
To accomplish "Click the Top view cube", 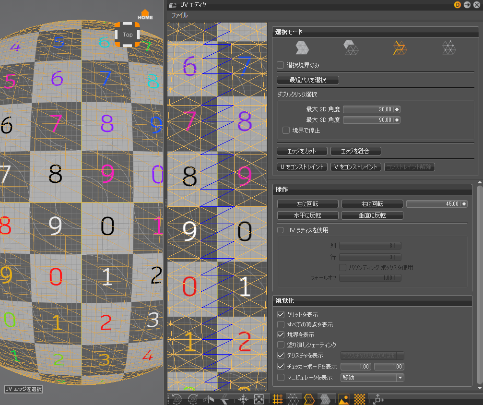I will pos(128,35).
